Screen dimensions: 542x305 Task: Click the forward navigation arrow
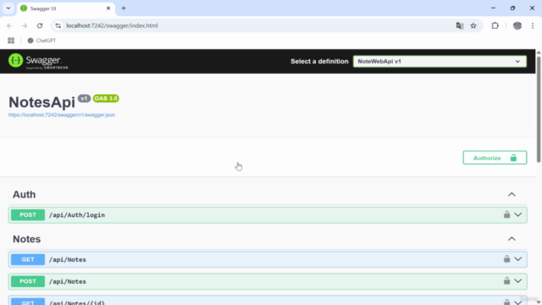click(25, 25)
